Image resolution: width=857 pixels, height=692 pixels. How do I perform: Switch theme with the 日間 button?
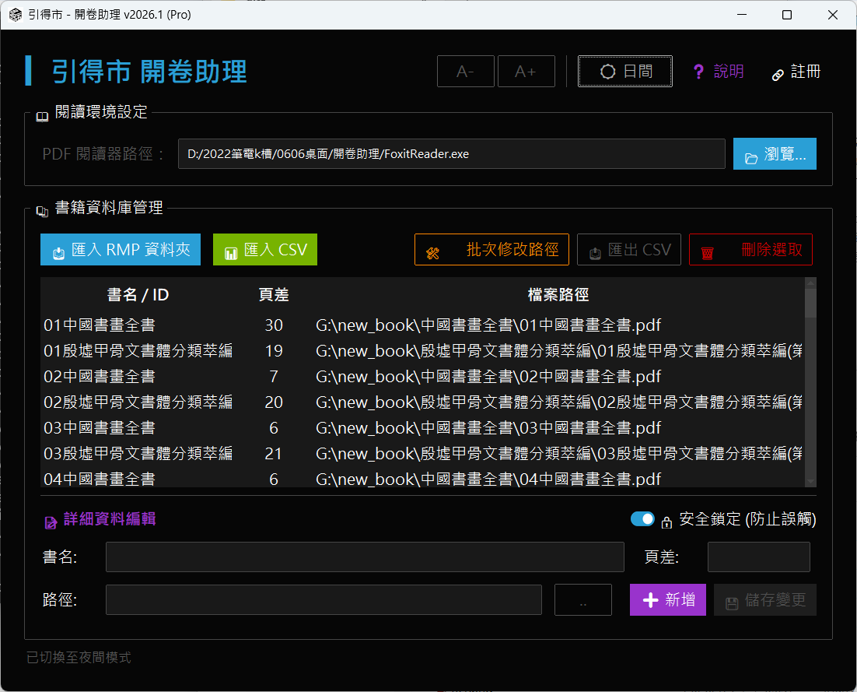pyautogui.click(x=625, y=72)
